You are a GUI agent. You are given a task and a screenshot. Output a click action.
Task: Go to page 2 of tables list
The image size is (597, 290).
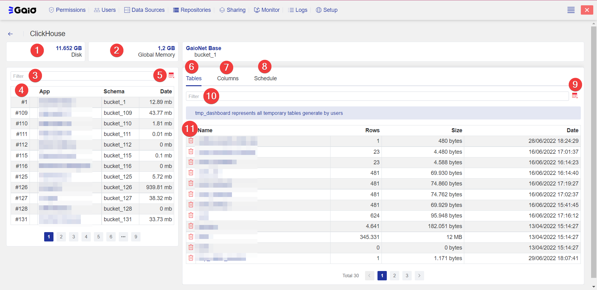pyautogui.click(x=395, y=276)
